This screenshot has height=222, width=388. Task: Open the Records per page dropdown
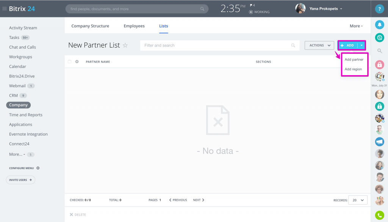pyautogui.click(x=358, y=200)
